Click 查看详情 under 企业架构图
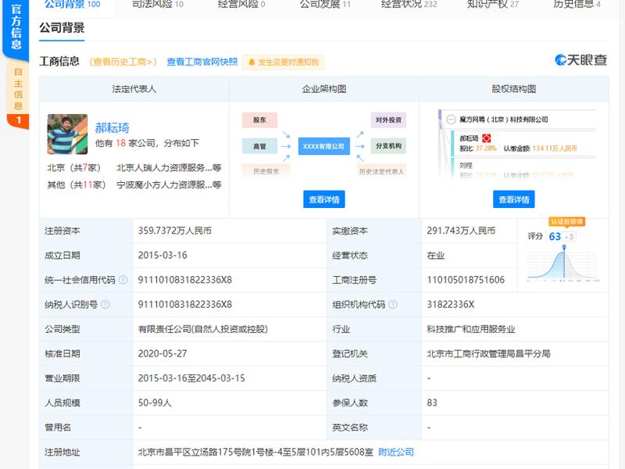 pyautogui.click(x=324, y=199)
